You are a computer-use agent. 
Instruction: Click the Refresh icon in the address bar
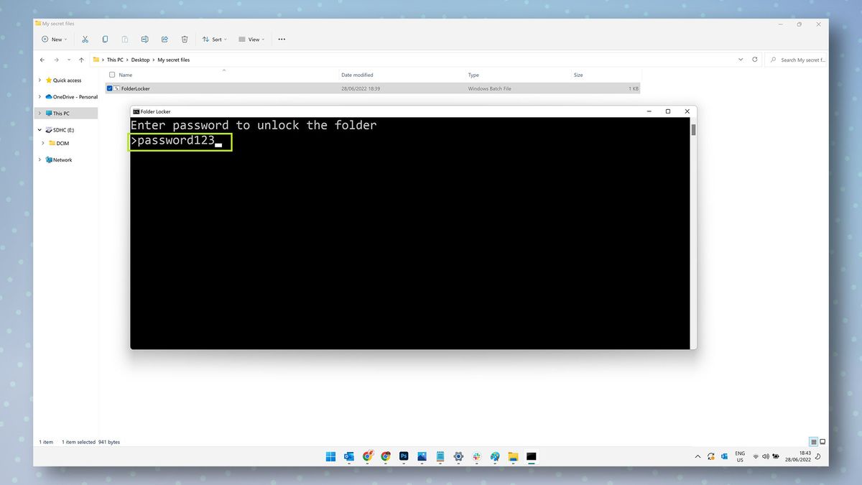tap(754, 60)
